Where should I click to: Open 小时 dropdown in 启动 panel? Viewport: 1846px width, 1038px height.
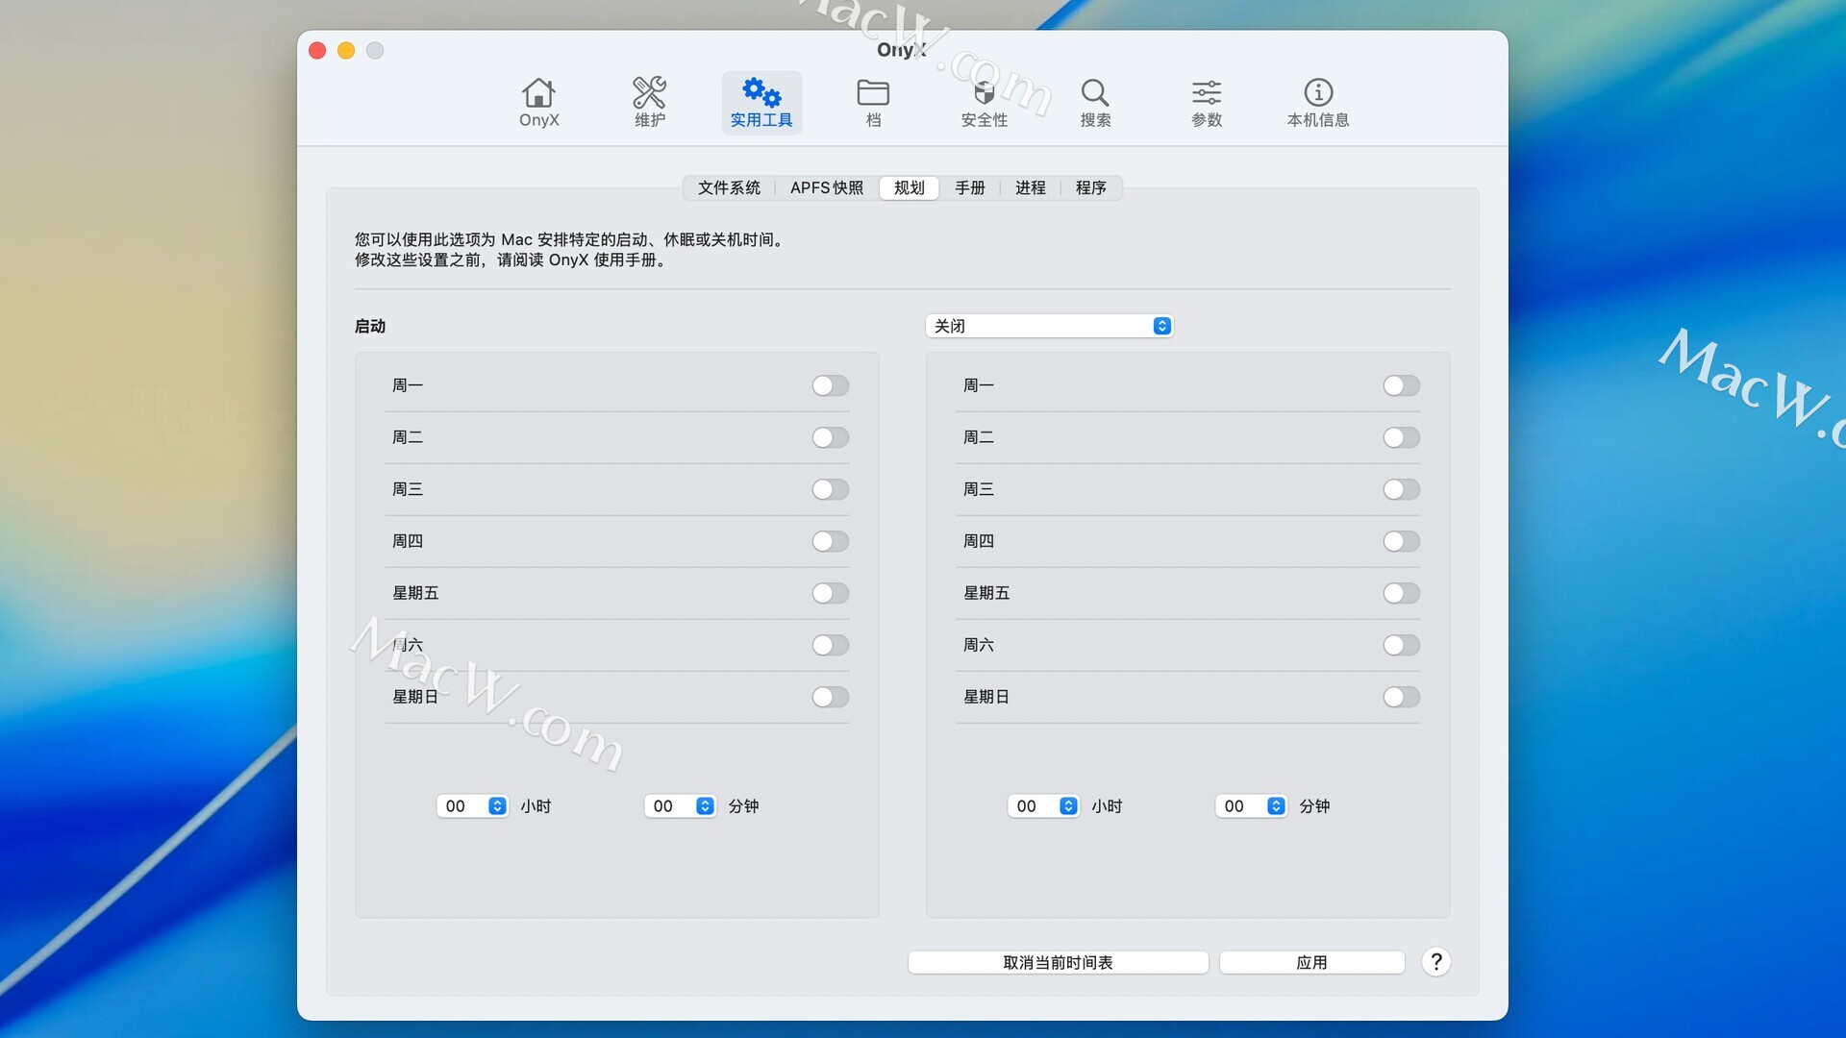[x=473, y=806]
